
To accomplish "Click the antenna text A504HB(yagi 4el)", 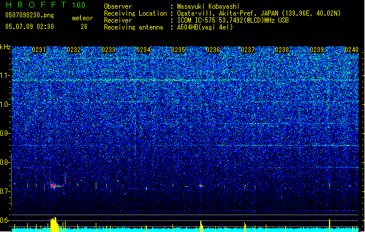I will coord(205,27).
